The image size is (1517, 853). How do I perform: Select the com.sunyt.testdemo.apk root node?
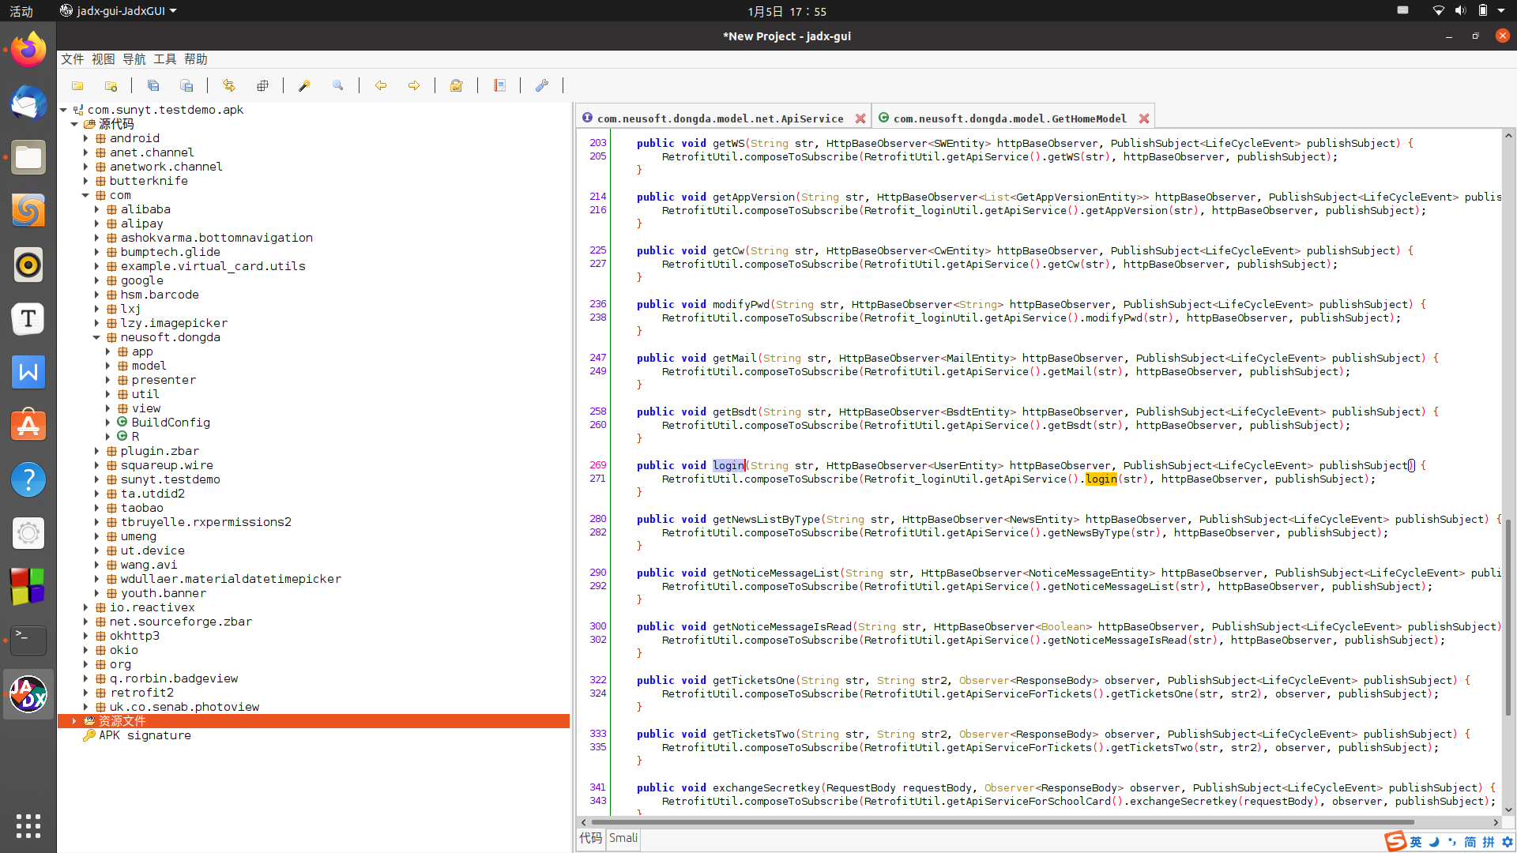click(x=165, y=110)
